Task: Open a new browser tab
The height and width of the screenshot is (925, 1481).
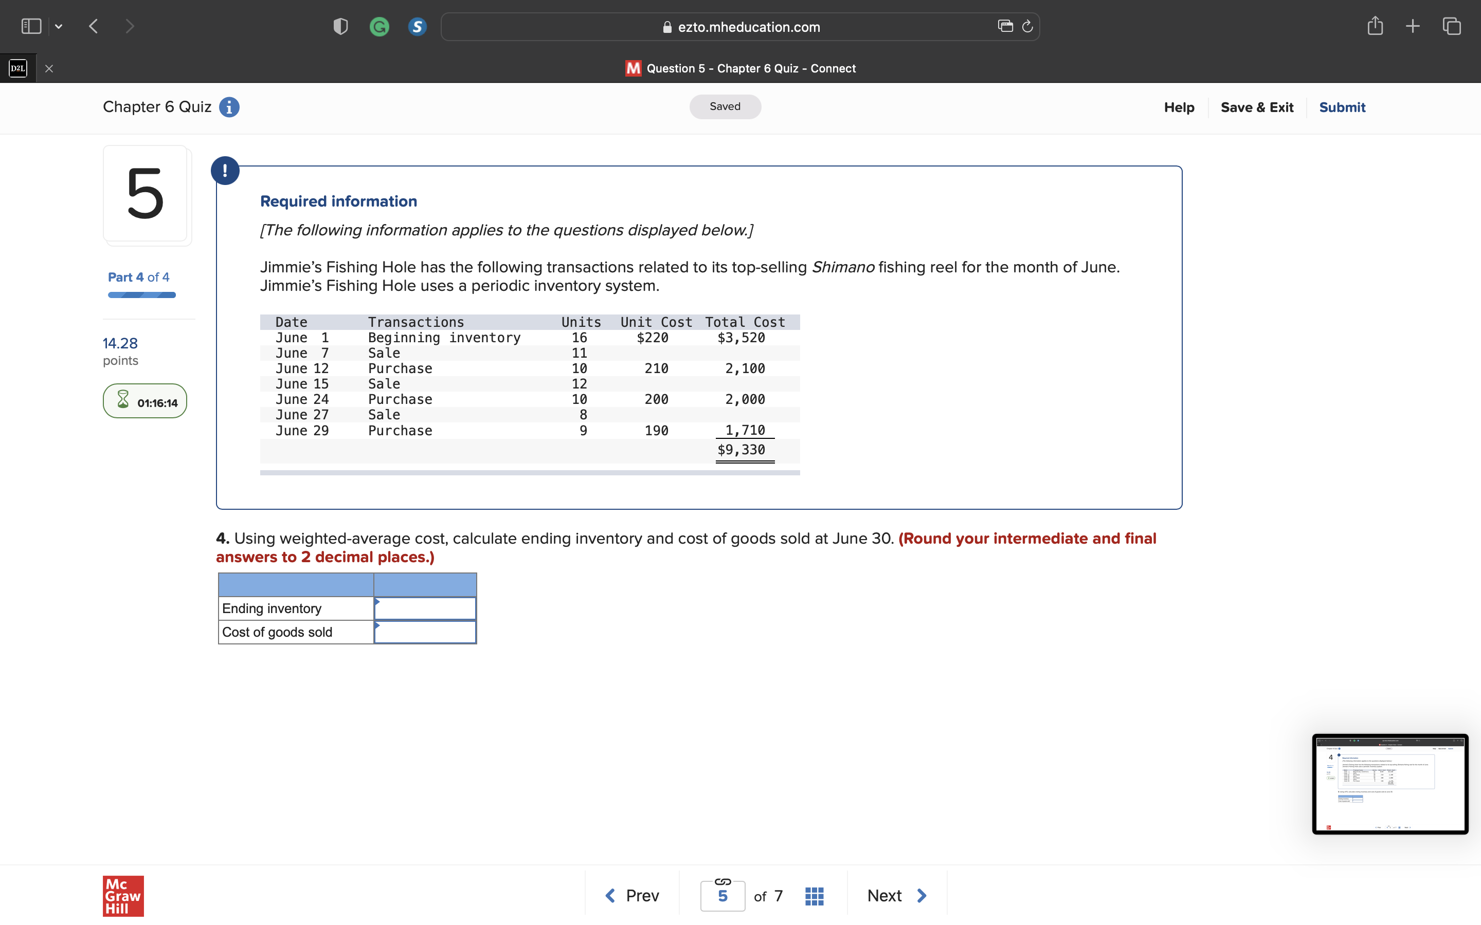Action: pyautogui.click(x=1413, y=26)
